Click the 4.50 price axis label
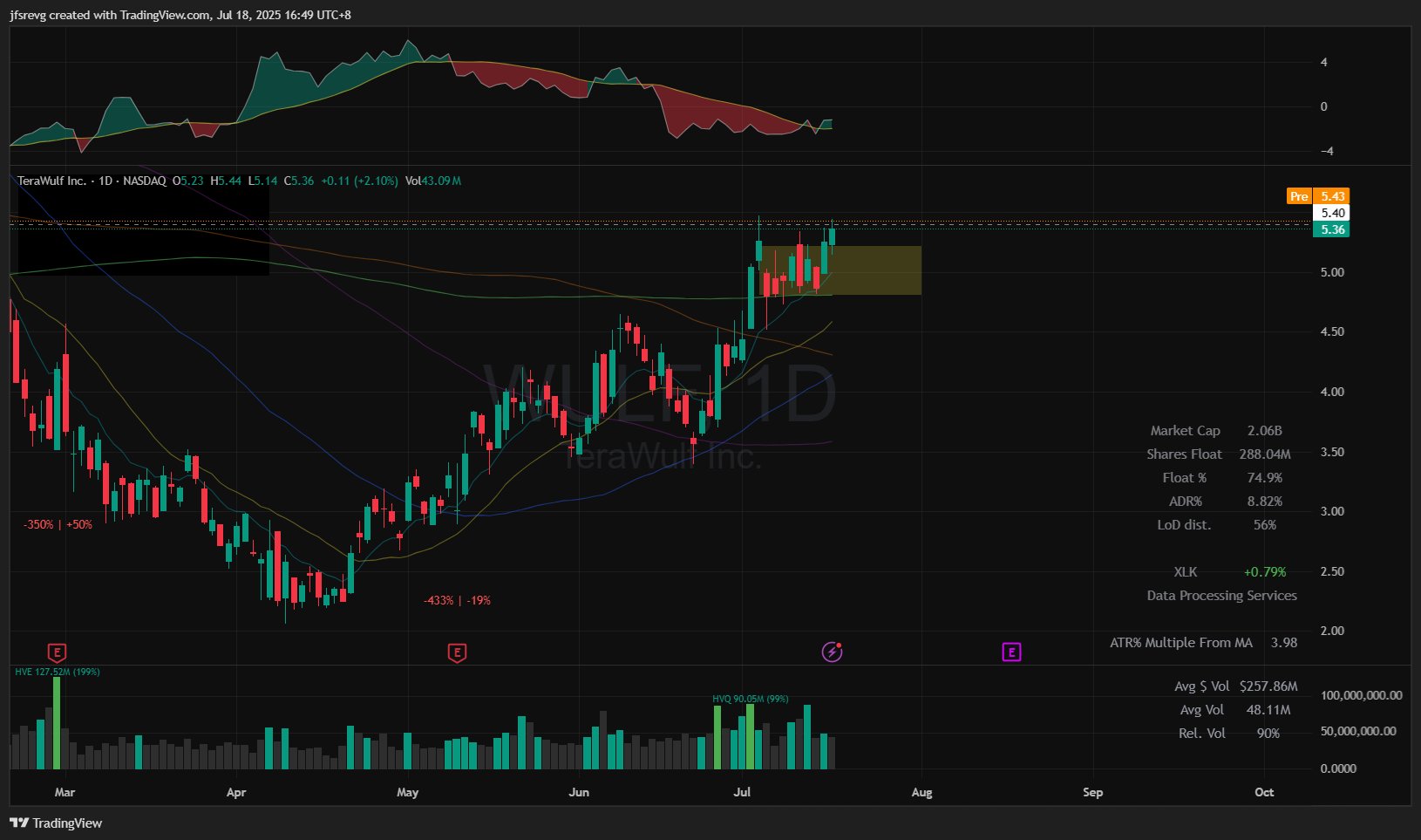This screenshot has height=840, width=1421. point(1332,331)
